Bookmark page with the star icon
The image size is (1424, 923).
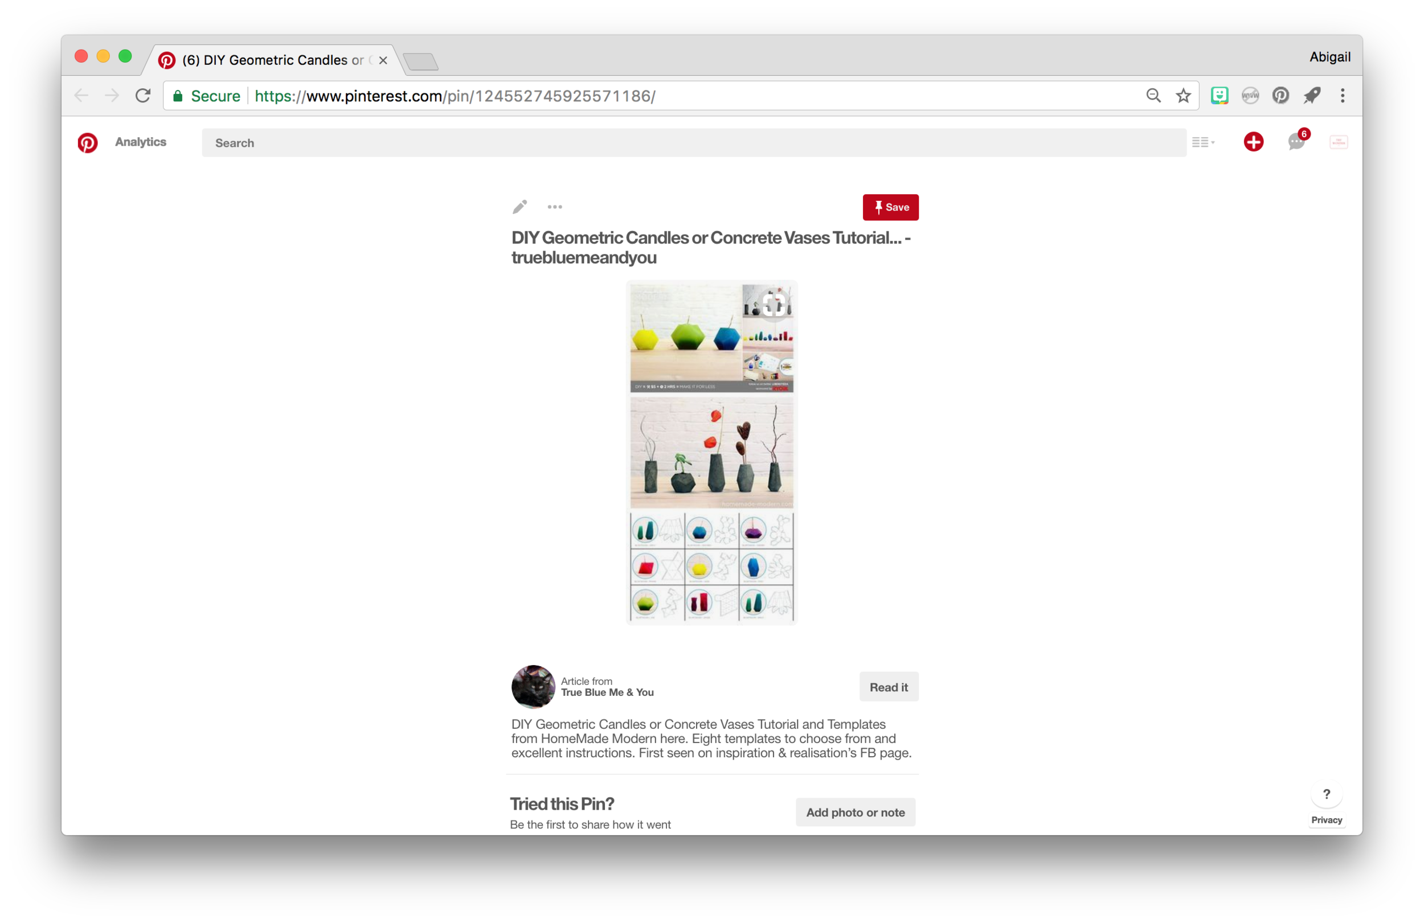[1183, 96]
